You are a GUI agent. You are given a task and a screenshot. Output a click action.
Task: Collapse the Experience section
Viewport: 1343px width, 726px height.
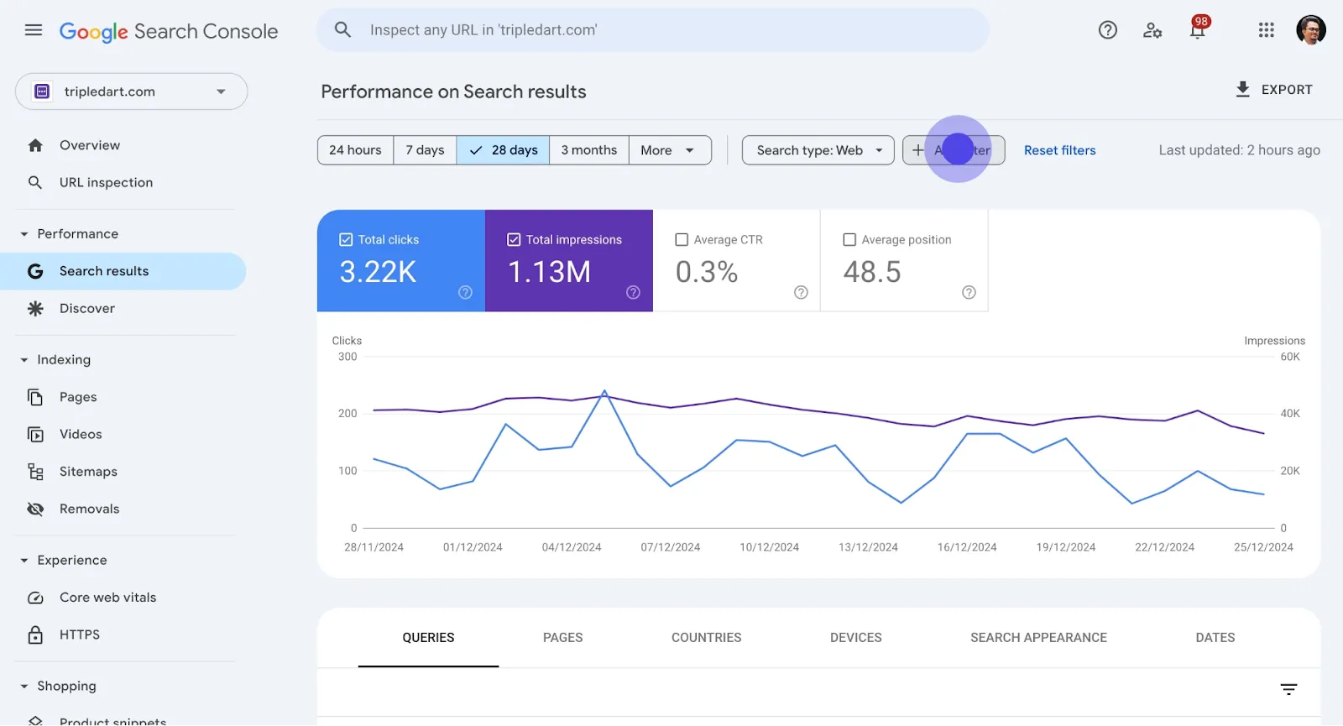24,561
